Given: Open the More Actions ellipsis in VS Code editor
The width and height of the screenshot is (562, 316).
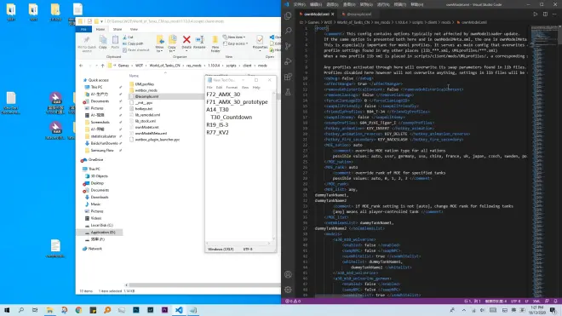Looking at the screenshot, I should (554, 14).
